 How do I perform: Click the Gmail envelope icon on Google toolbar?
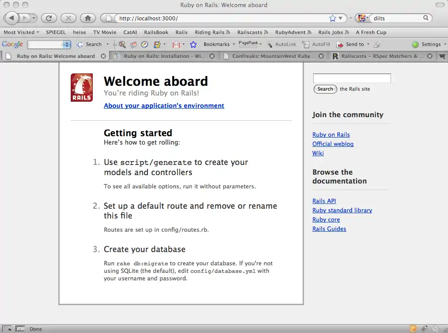(x=176, y=44)
